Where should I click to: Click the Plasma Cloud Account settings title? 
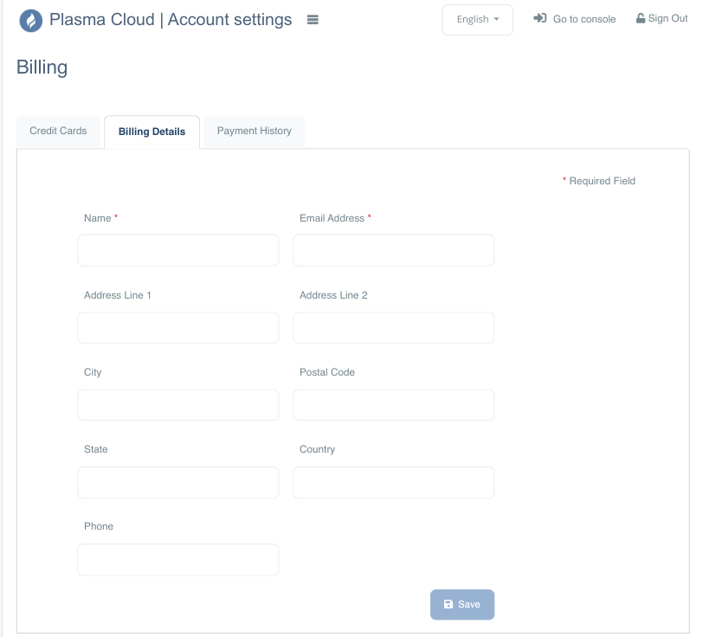[171, 20]
